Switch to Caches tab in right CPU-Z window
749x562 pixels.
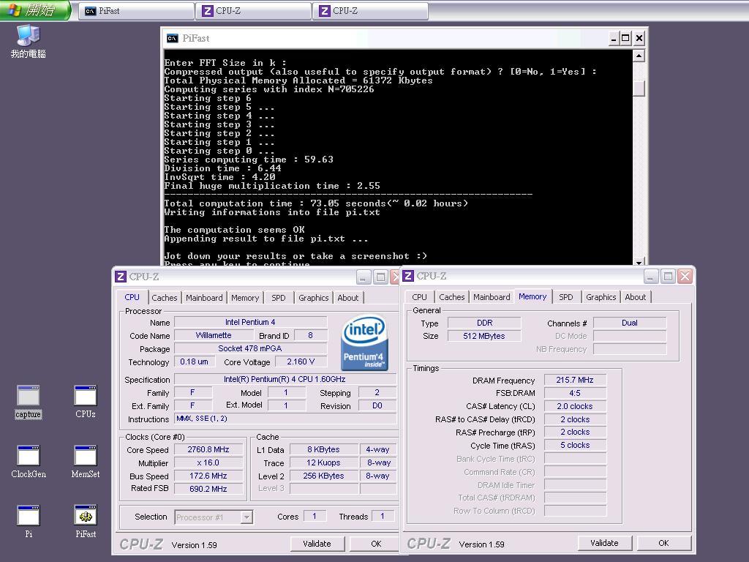click(451, 297)
